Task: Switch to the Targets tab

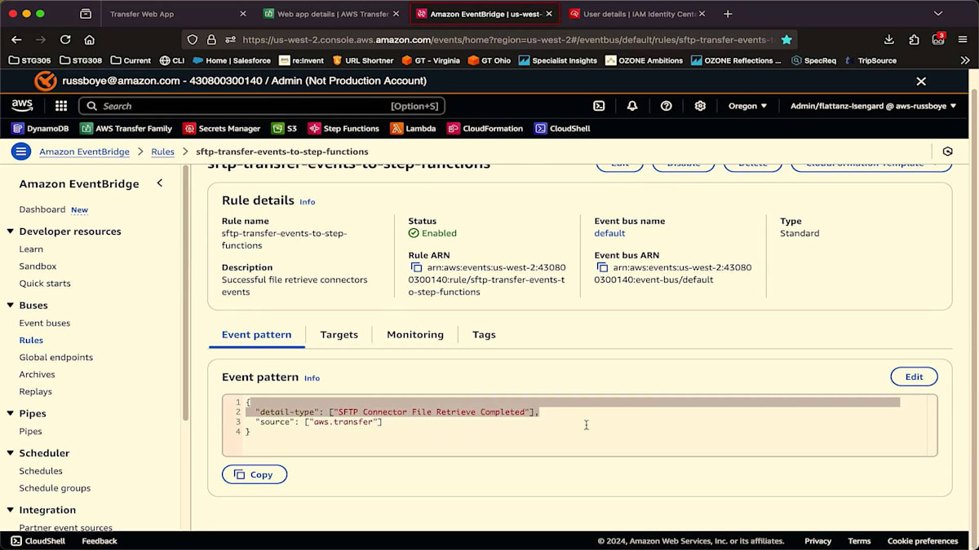Action: click(339, 335)
